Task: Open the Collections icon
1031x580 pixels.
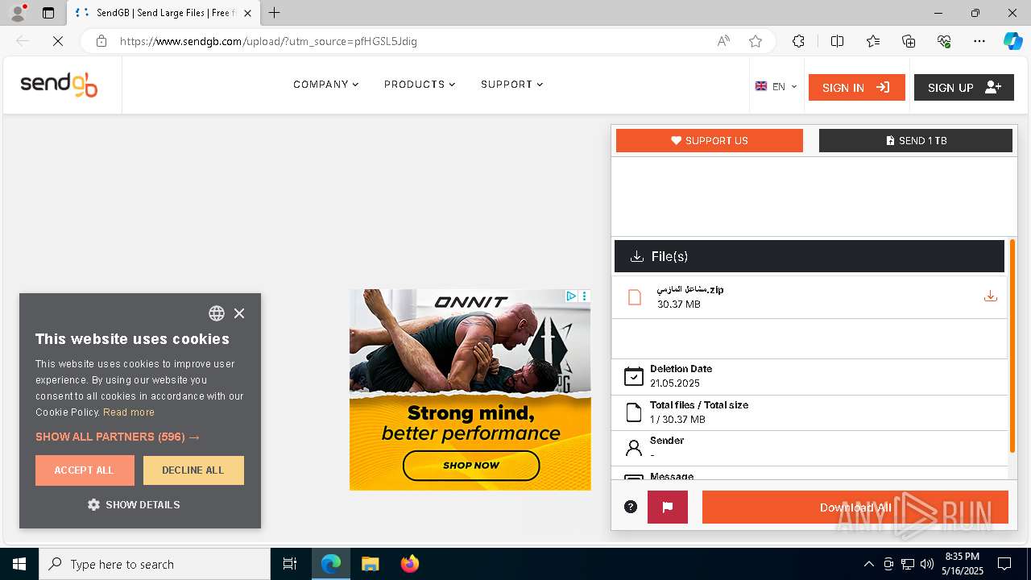Action: [909, 41]
